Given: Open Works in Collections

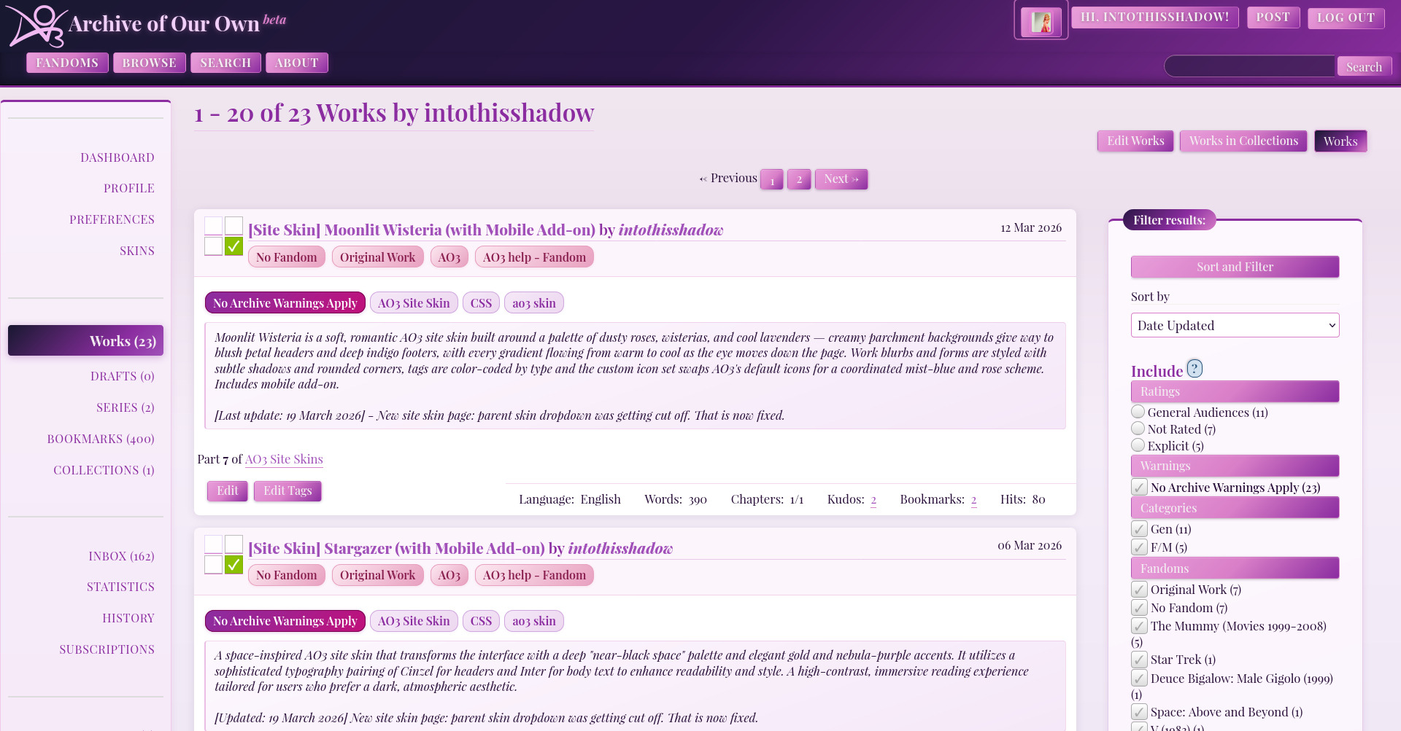Looking at the screenshot, I should click(x=1243, y=141).
